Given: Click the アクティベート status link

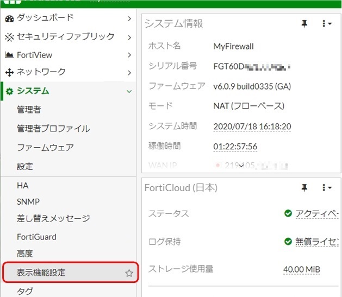Looking at the screenshot, I should (x=318, y=213).
